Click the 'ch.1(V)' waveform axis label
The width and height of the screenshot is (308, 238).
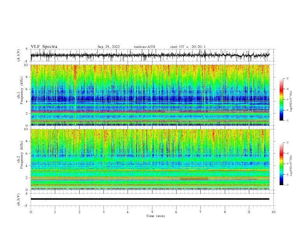pyautogui.click(x=19, y=55)
